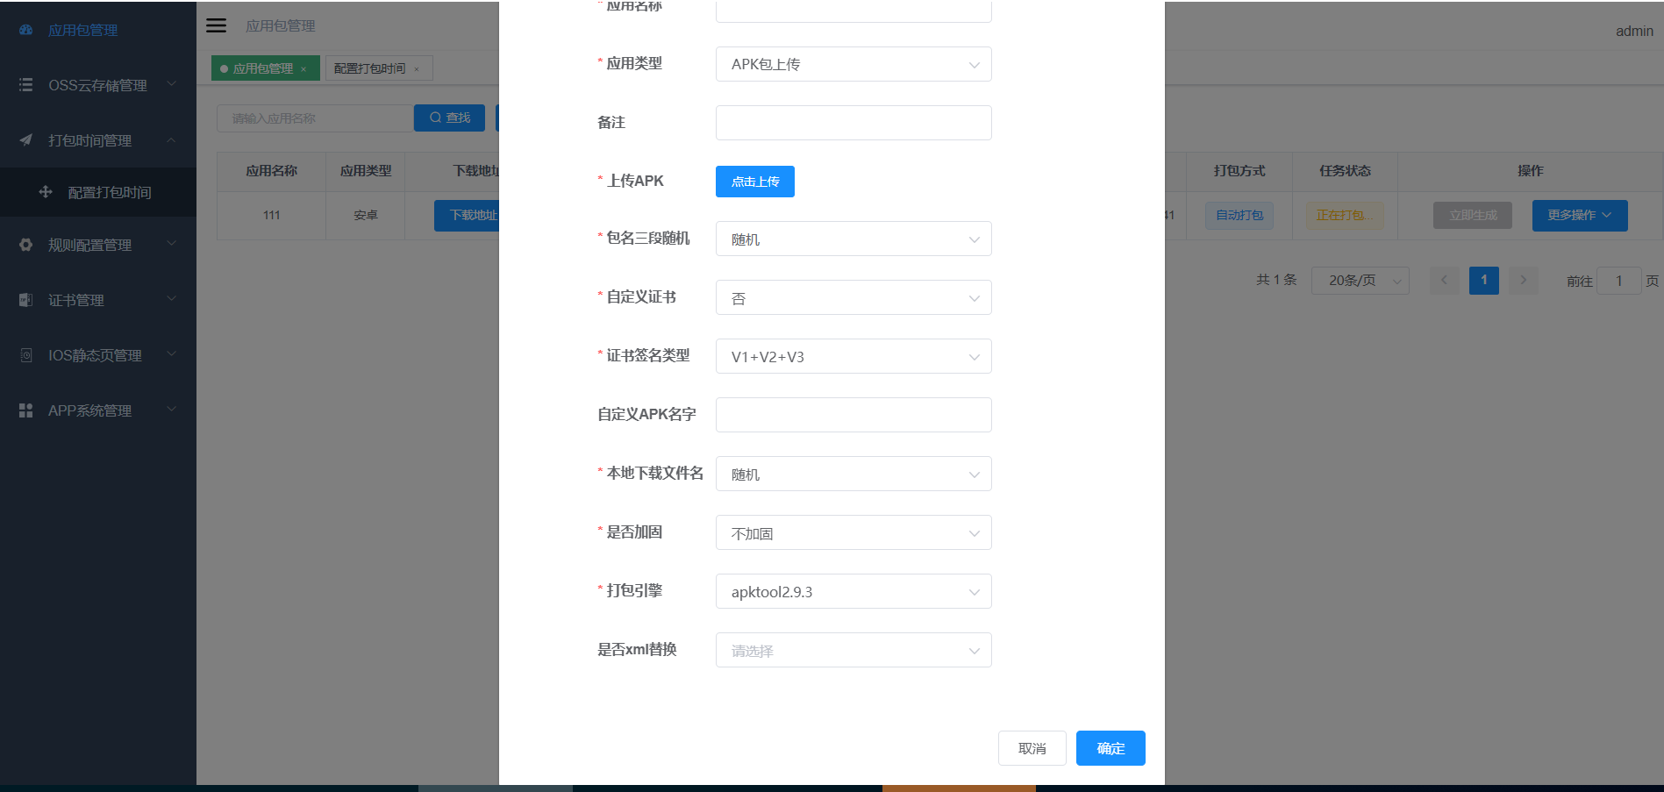Image resolution: width=1664 pixels, height=792 pixels.
Task: Click the 规则配置管理 gear icon
Action: [x=26, y=245]
